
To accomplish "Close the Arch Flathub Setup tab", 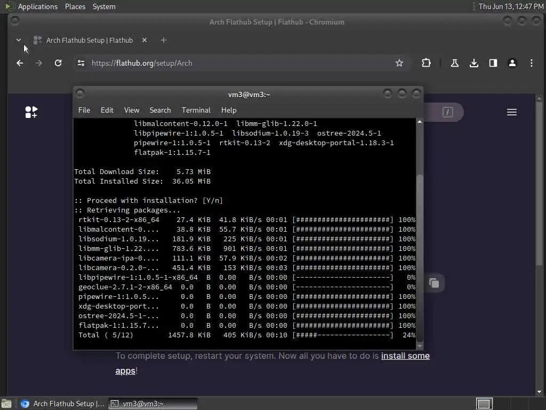I will point(144,40).
